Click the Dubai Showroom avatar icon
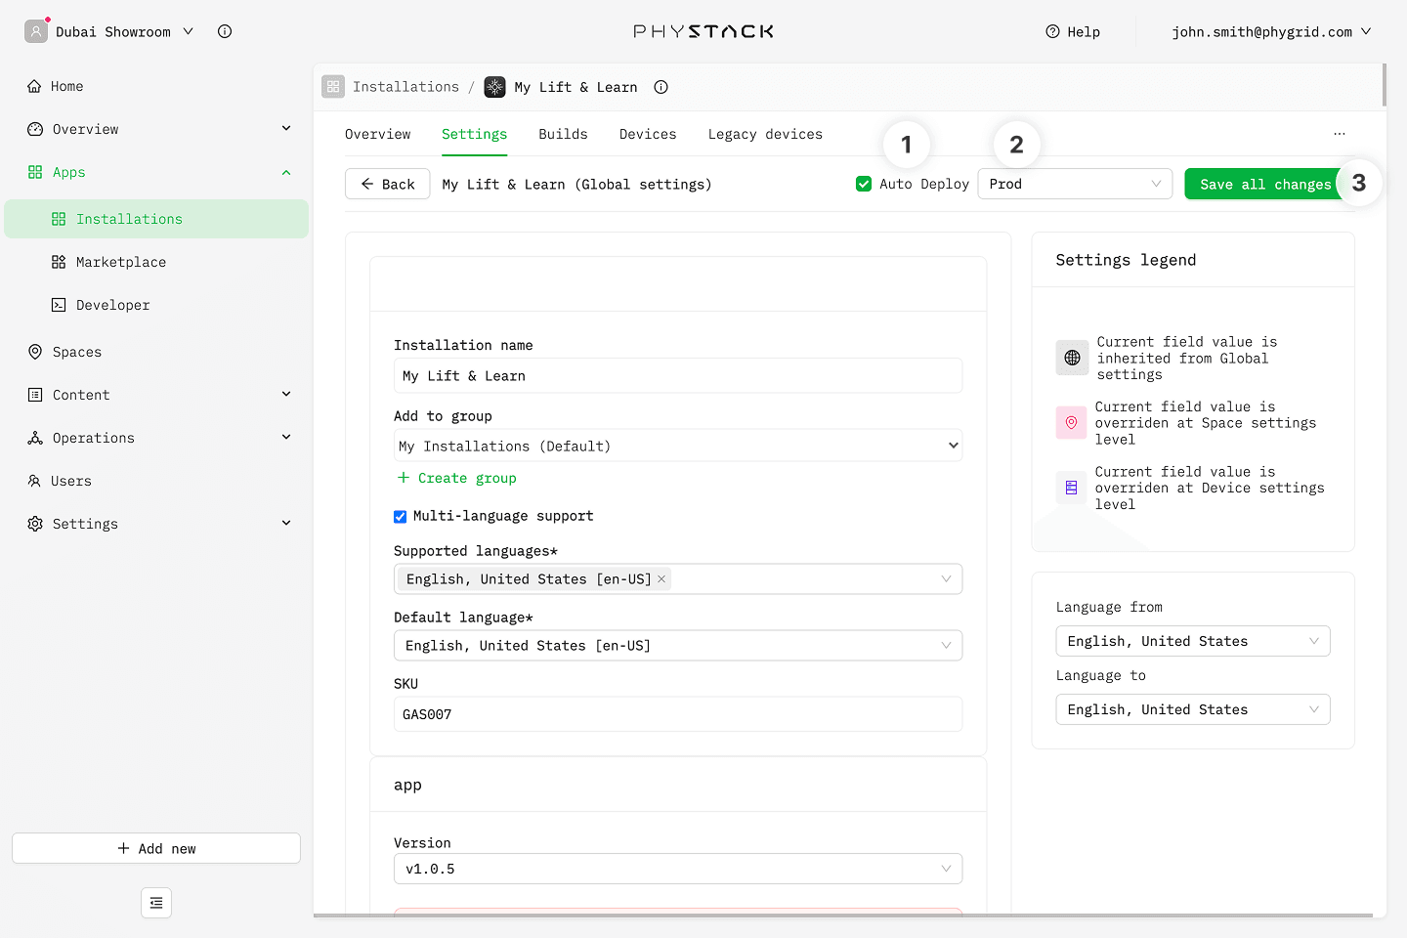1407x938 pixels. coord(36,31)
